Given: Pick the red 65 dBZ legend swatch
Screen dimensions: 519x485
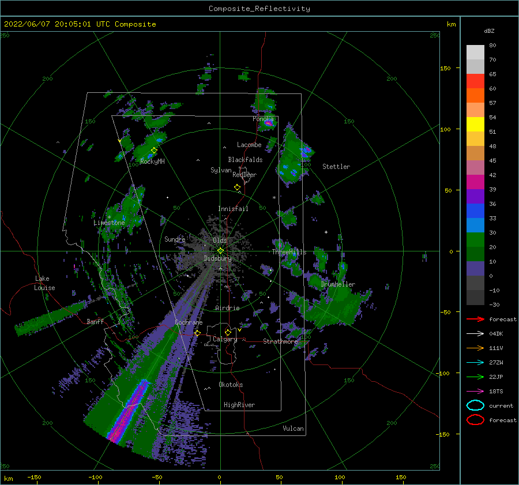Looking at the screenshot, I should click(475, 81).
